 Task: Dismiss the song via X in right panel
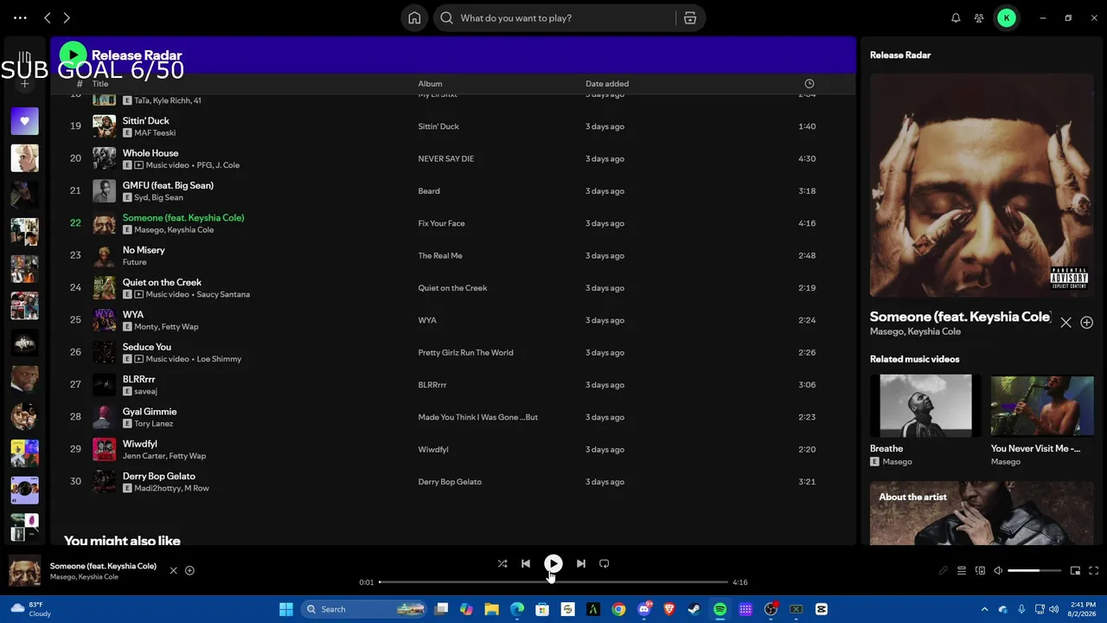point(1066,323)
